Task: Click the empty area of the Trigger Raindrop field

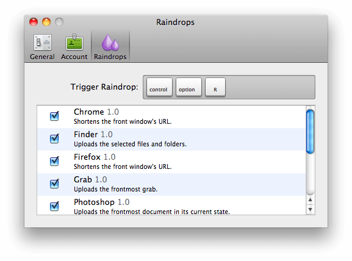Action: coord(270,87)
